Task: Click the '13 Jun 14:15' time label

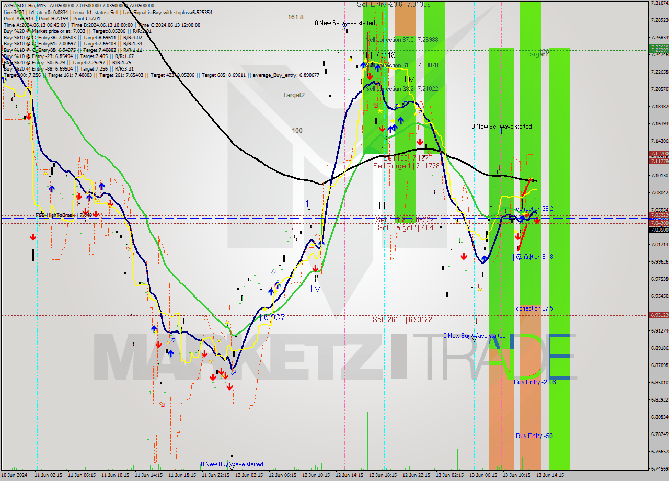Action: click(550, 476)
